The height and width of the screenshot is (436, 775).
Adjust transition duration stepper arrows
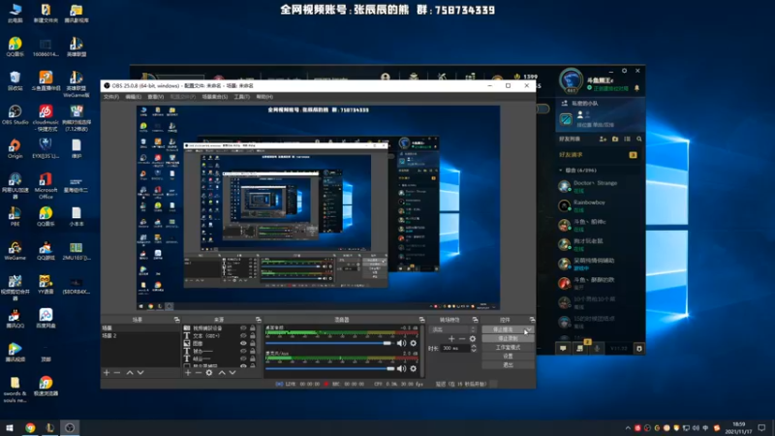474,348
